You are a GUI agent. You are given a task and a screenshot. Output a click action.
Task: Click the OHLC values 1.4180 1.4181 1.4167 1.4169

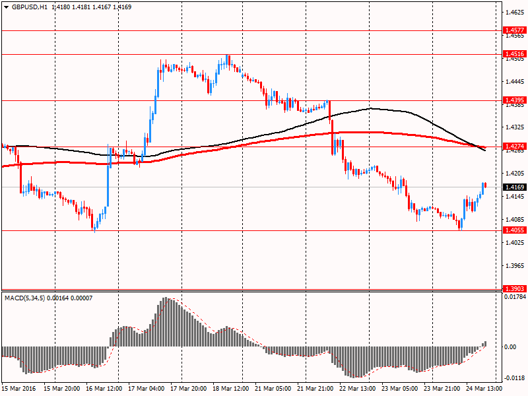pyautogui.click(x=91, y=7)
